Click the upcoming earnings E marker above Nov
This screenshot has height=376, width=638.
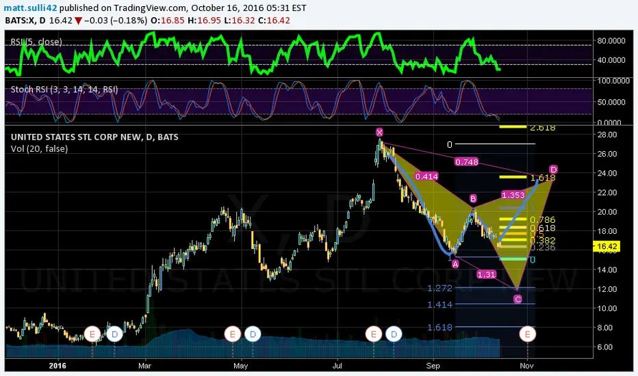click(528, 334)
